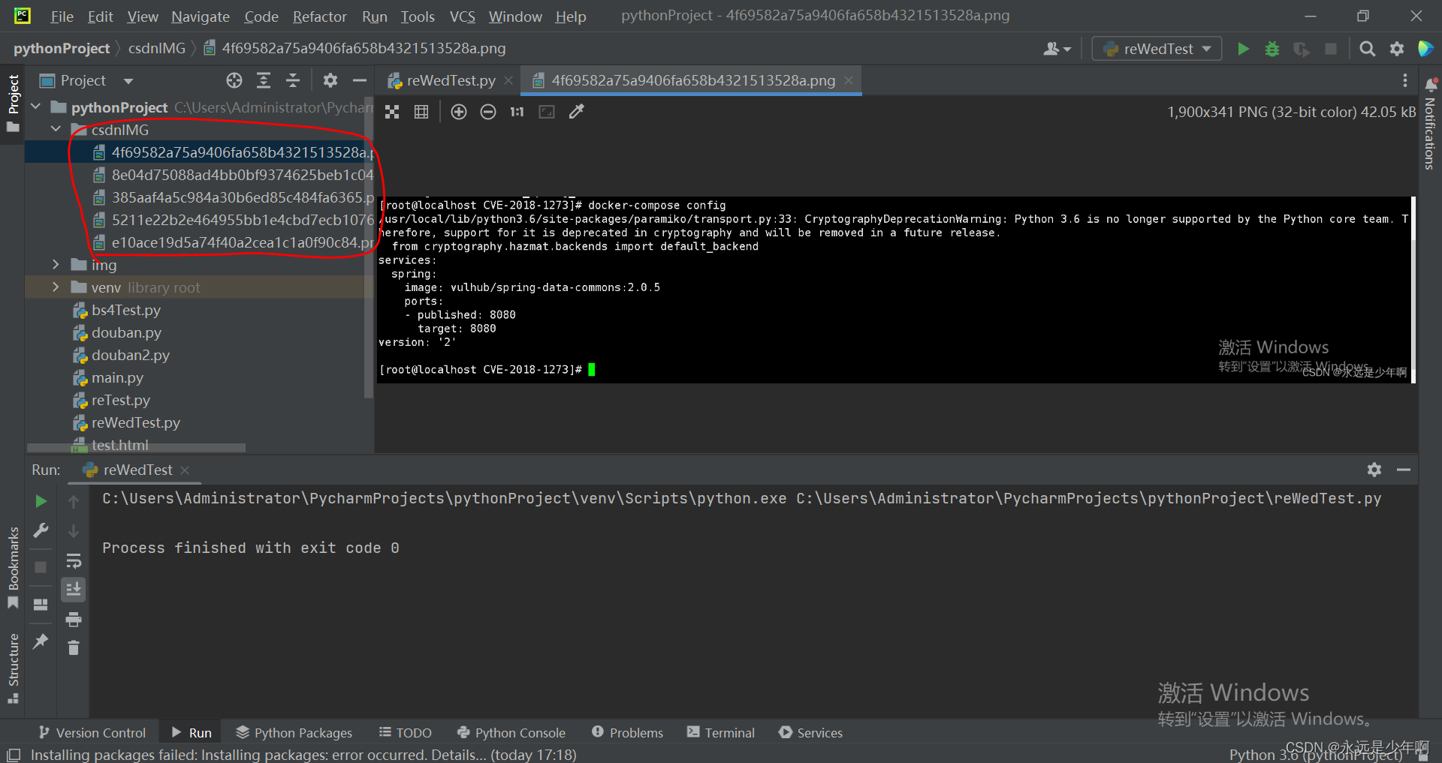1442x763 pixels.
Task: Open the Notifications side panel
Action: coord(1430,124)
